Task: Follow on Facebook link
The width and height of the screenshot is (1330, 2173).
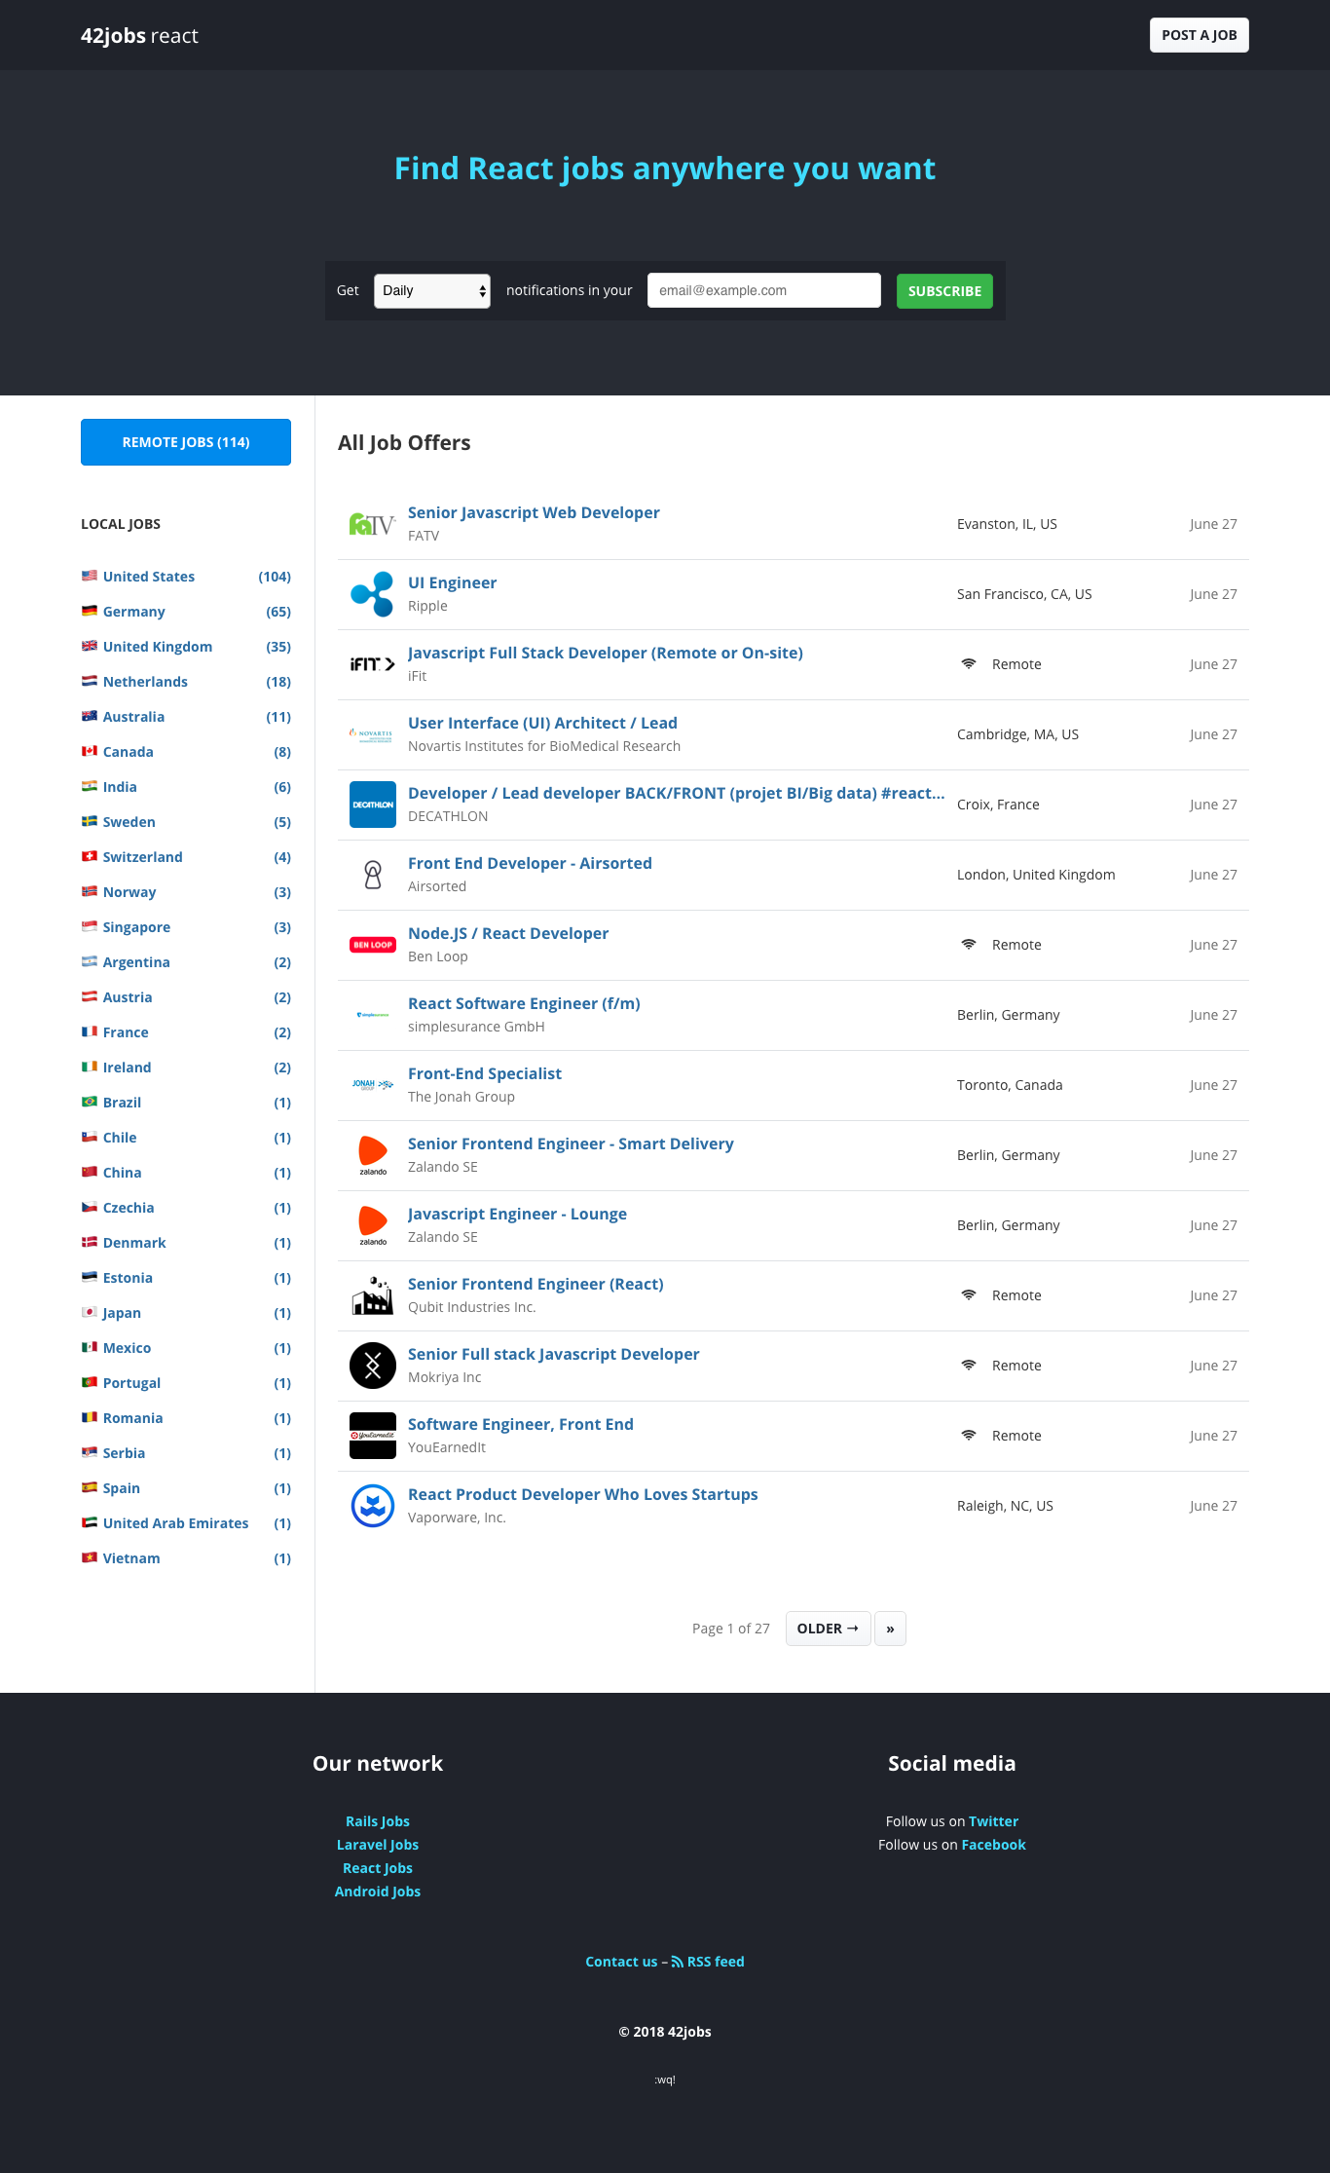Action: pos(993,1845)
